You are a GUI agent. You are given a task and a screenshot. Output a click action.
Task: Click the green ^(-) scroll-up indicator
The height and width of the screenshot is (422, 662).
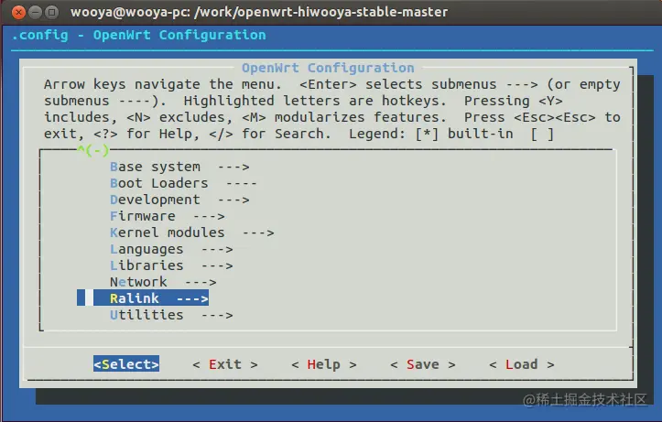pyautogui.click(x=93, y=150)
